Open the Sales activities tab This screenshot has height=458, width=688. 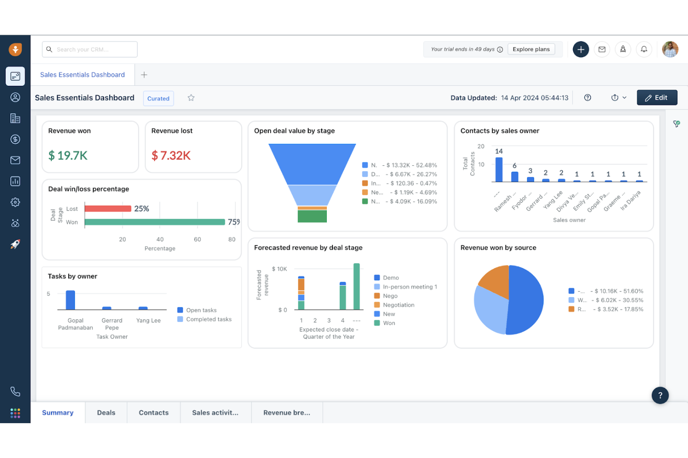tap(215, 413)
